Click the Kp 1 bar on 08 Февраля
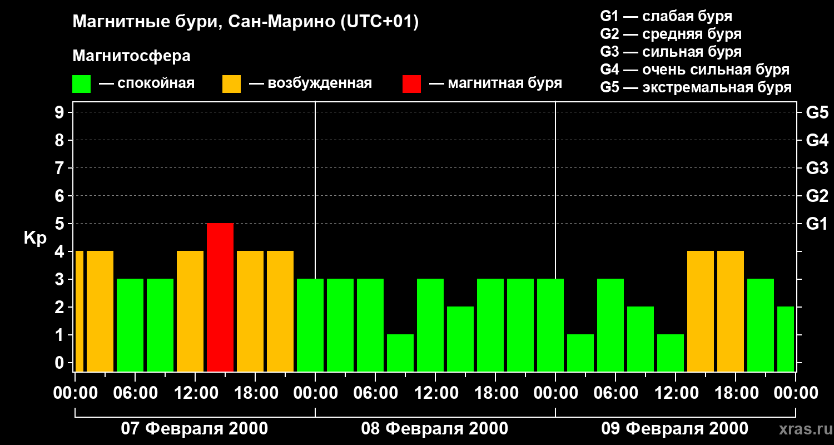The image size is (834, 445). point(400,353)
